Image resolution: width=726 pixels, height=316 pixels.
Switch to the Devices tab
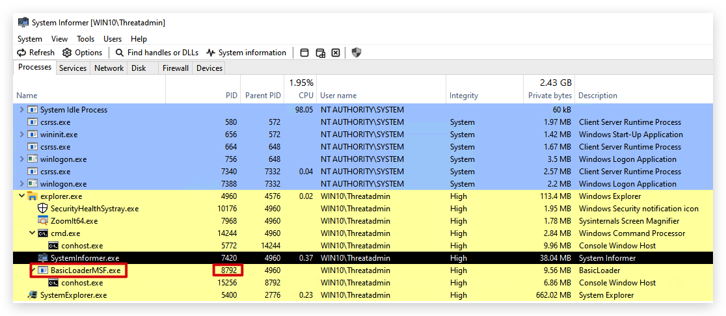[x=209, y=68]
